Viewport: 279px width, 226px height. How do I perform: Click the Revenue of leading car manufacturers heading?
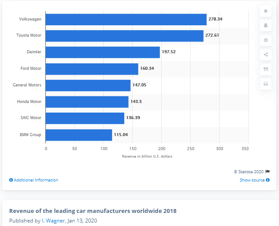click(93, 211)
